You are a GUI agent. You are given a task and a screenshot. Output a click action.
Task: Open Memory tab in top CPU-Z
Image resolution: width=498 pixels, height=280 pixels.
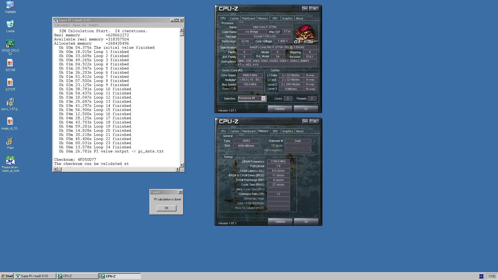tap(263, 18)
